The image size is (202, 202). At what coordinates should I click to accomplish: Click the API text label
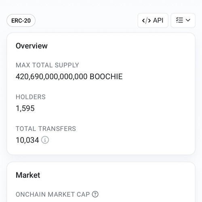pos(158,21)
